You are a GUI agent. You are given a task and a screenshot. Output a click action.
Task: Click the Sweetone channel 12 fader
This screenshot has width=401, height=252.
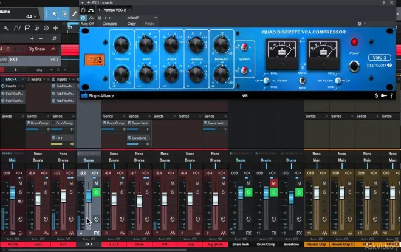(x=291, y=197)
